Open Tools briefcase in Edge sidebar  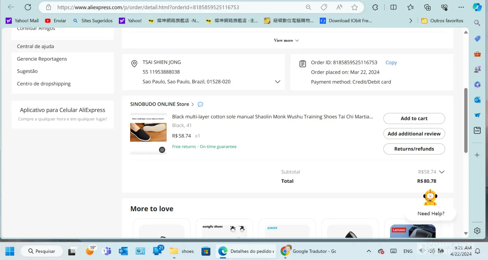click(477, 54)
